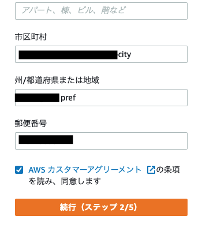This screenshot has width=217, height=231.
Task: Click the を読み、同意します agreement text
Action: [x=65, y=181]
